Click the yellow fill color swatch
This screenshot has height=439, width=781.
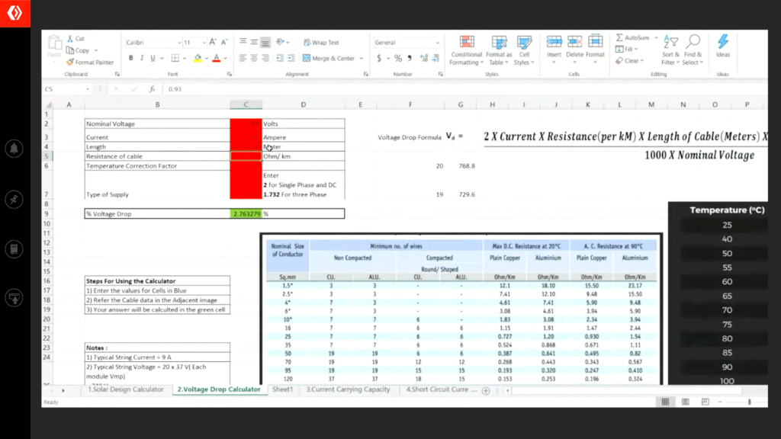[198, 58]
